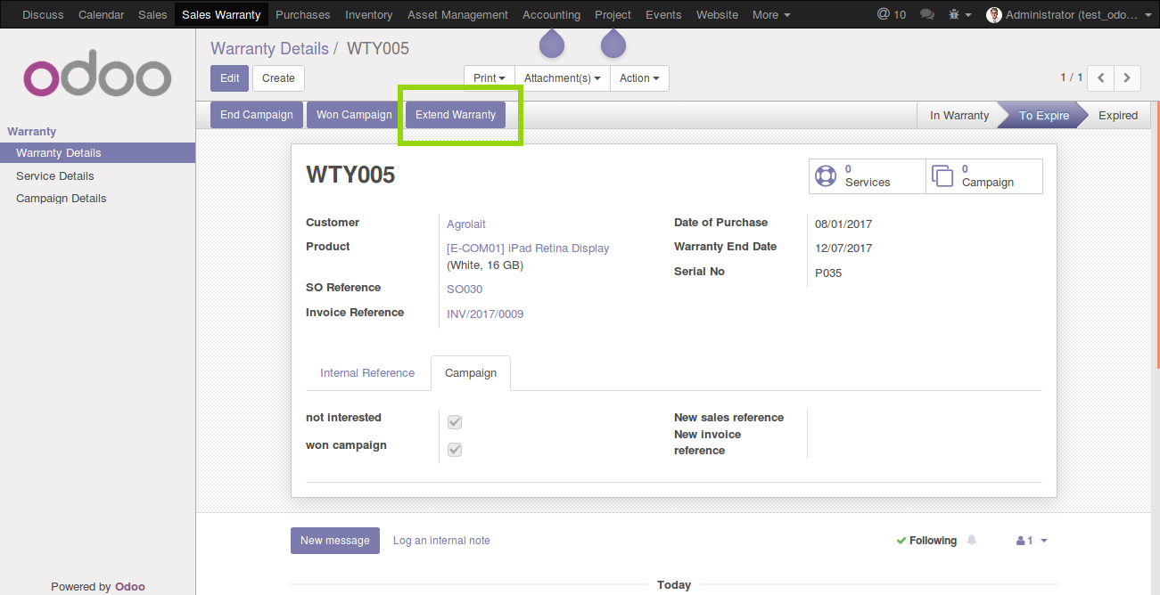Open the conversations chat bubble icon
The image size is (1160, 595).
coord(927,14)
